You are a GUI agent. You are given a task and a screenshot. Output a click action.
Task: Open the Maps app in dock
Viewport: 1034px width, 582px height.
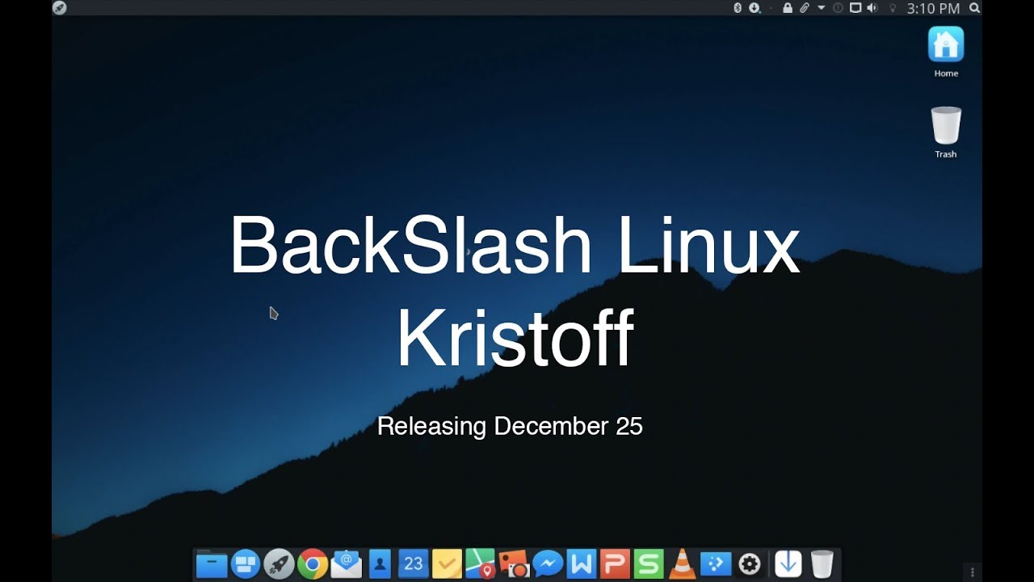(x=480, y=563)
